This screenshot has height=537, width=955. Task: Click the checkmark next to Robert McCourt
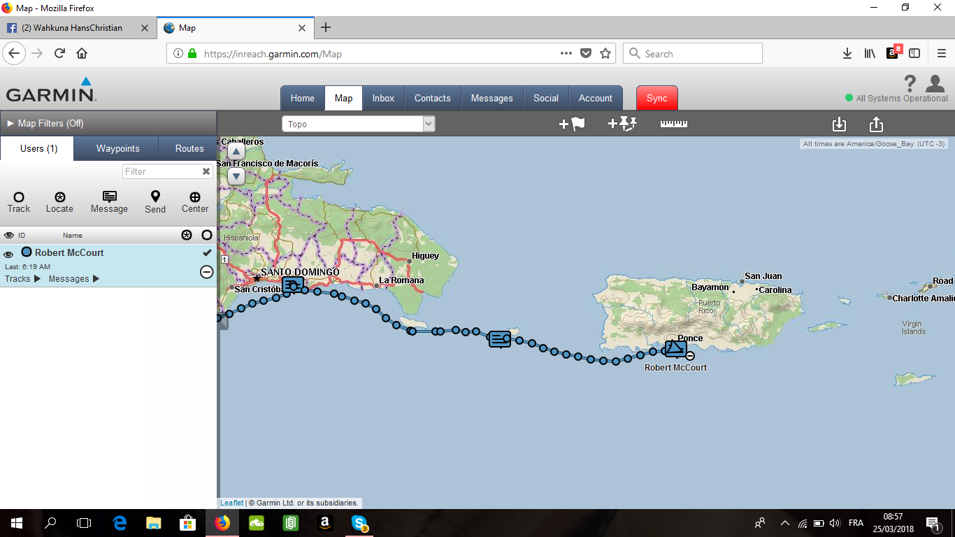point(207,252)
